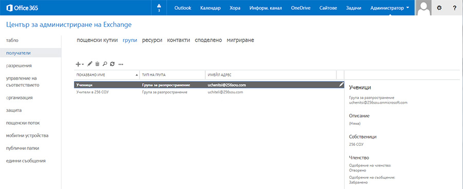This screenshot has width=463, height=189.
Task: Switch to споделено tab
Action: [x=208, y=40]
